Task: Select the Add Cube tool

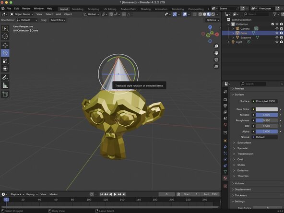Action: (x=5, y=94)
